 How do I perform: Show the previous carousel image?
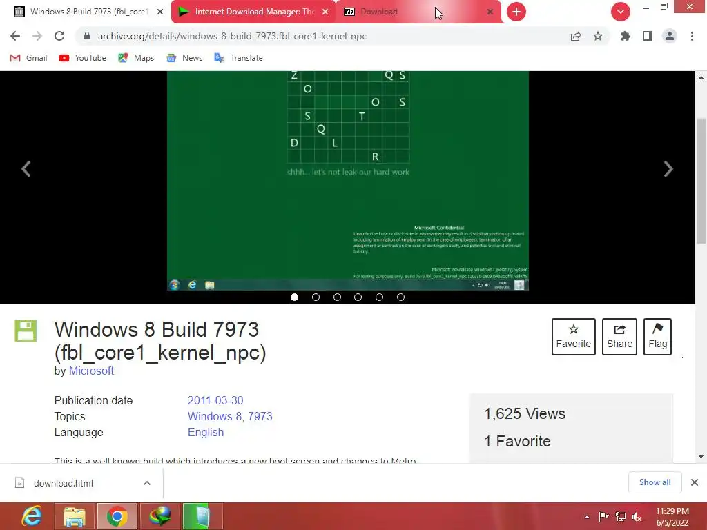(26, 169)
